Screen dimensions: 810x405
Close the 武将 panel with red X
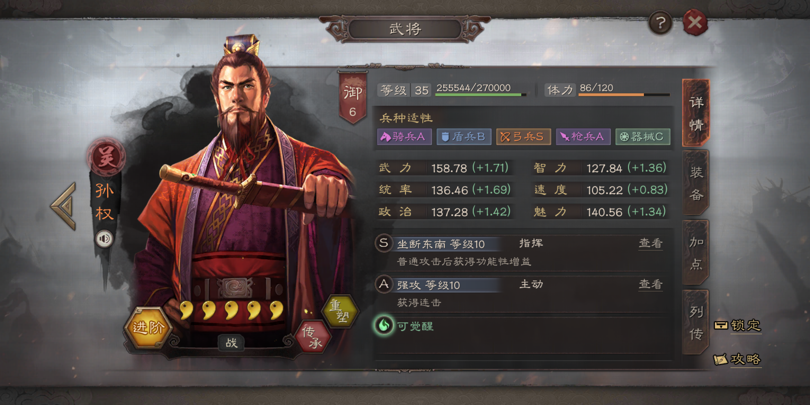coord(695,22)
